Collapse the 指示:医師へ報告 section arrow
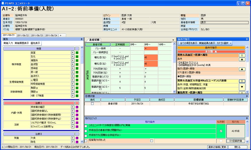 tap(242, 69)
